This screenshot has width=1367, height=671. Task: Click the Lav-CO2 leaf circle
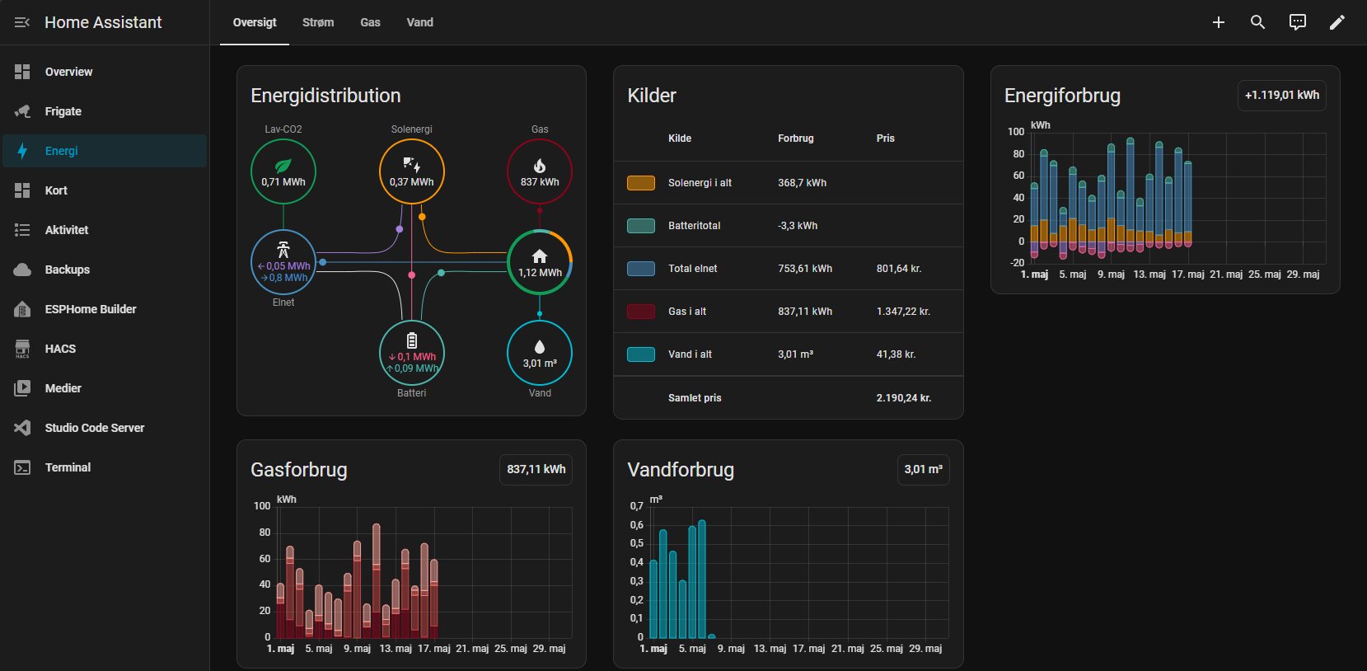pyautogui.click(x=283, y=171)
